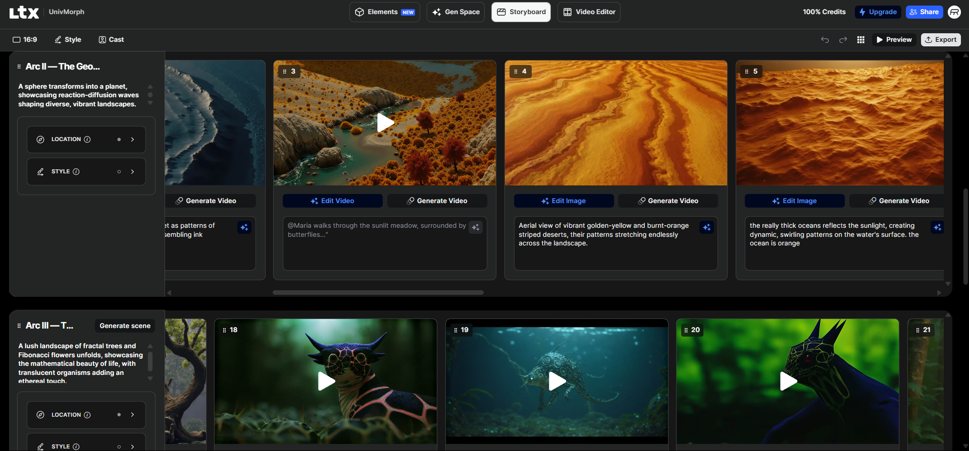
Task: Open the user profile avatar
Action: tap(954, 12)
